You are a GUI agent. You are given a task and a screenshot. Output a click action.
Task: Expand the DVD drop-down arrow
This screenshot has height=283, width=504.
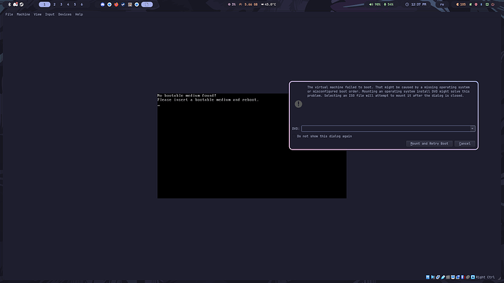click(x=472, y=128)
